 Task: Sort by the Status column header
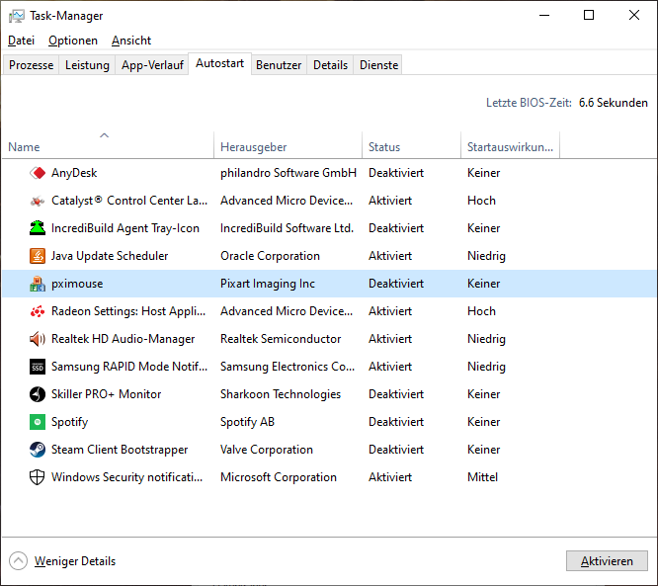click(x=411, y=144)
